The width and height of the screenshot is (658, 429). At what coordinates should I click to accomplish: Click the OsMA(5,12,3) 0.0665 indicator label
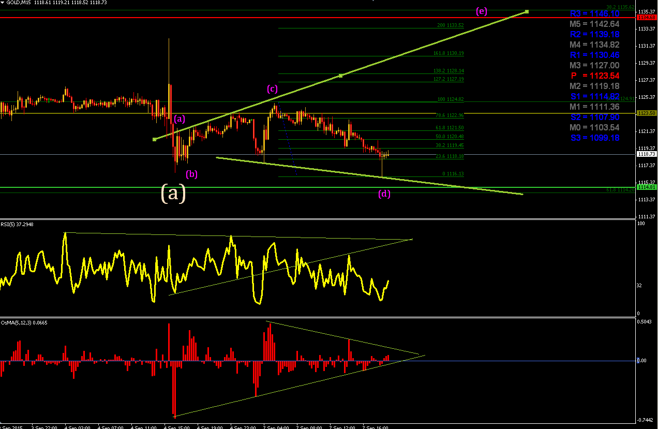click(x=24, y=322)
